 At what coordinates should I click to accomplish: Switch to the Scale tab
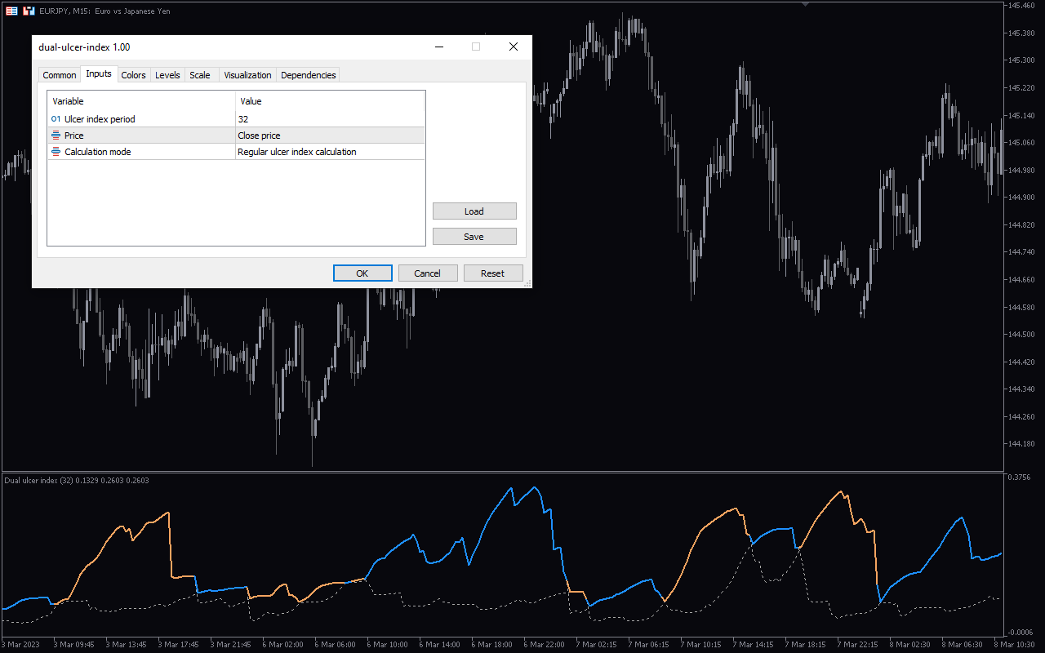coord(200,75)
